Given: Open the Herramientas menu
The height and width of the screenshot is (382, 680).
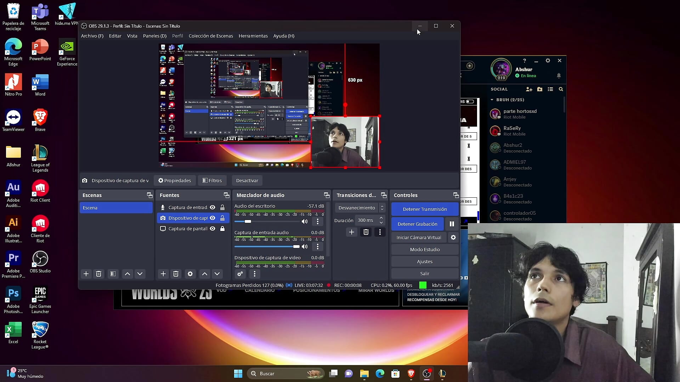Looking at the screenshot, I should click(x=253, y=36).
